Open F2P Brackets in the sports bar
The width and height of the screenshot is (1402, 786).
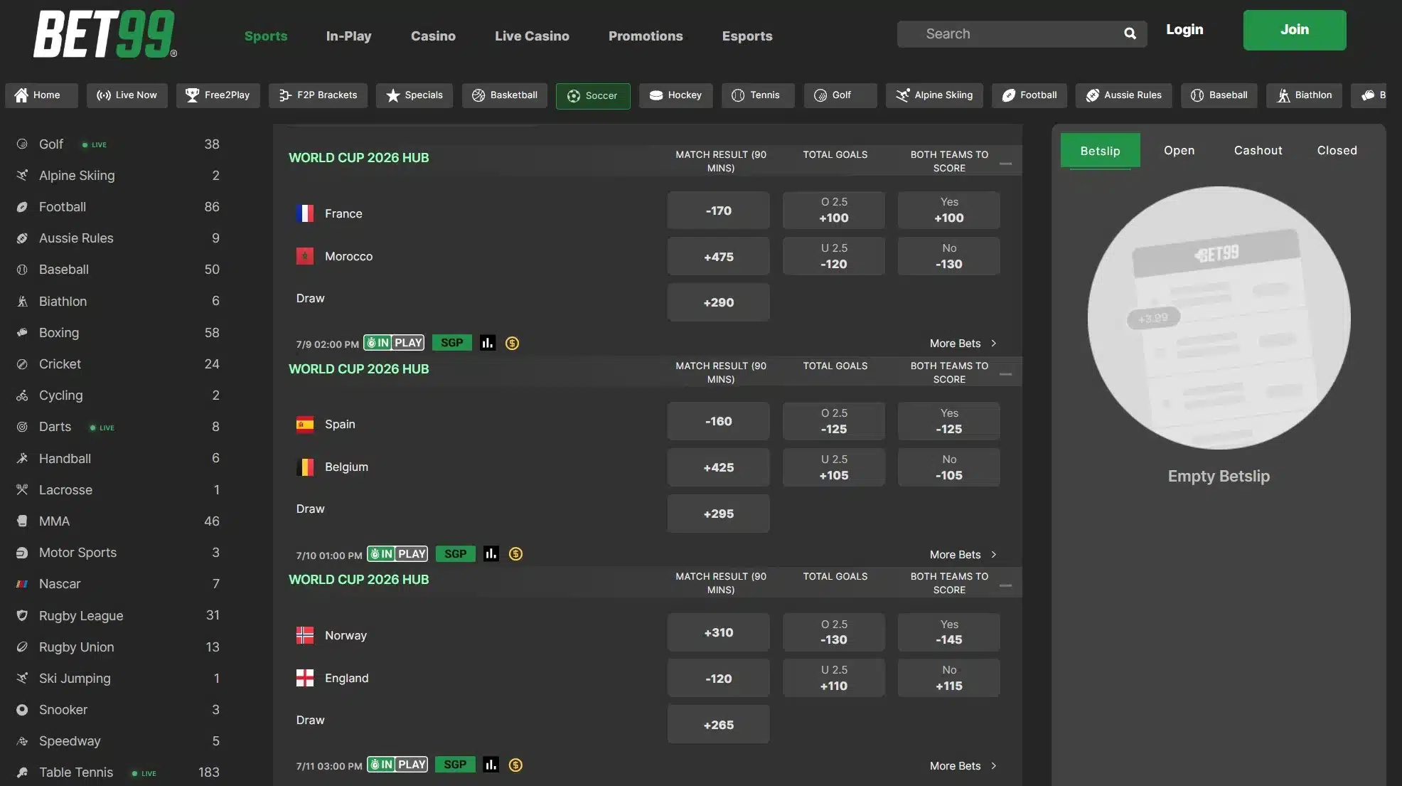(318, 95)
